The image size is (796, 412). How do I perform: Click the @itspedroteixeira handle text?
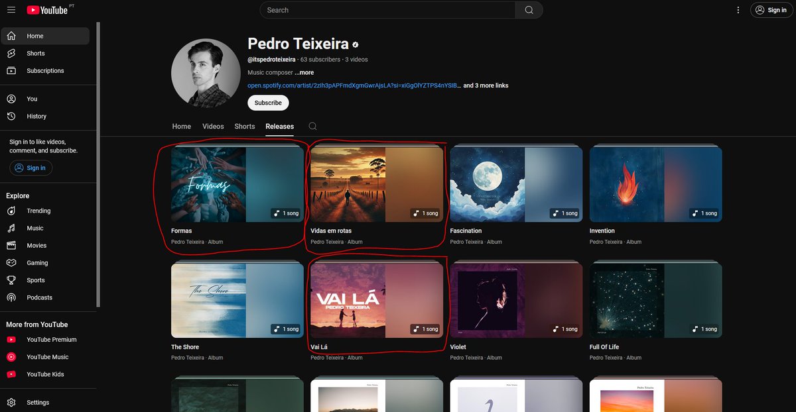pos(271,59)
